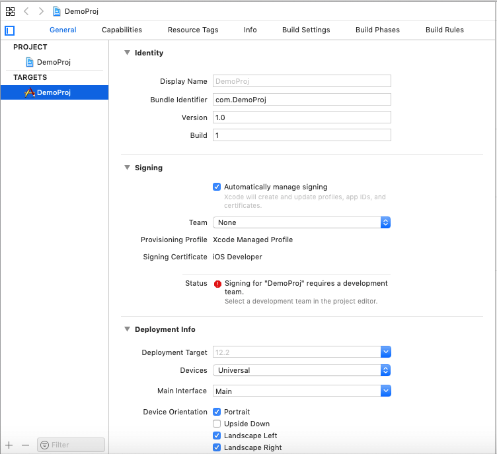Image resolution: width=497 pixels, height=454 pixels.
Task: Click the target Filter search field
Action: coord(71,445)
